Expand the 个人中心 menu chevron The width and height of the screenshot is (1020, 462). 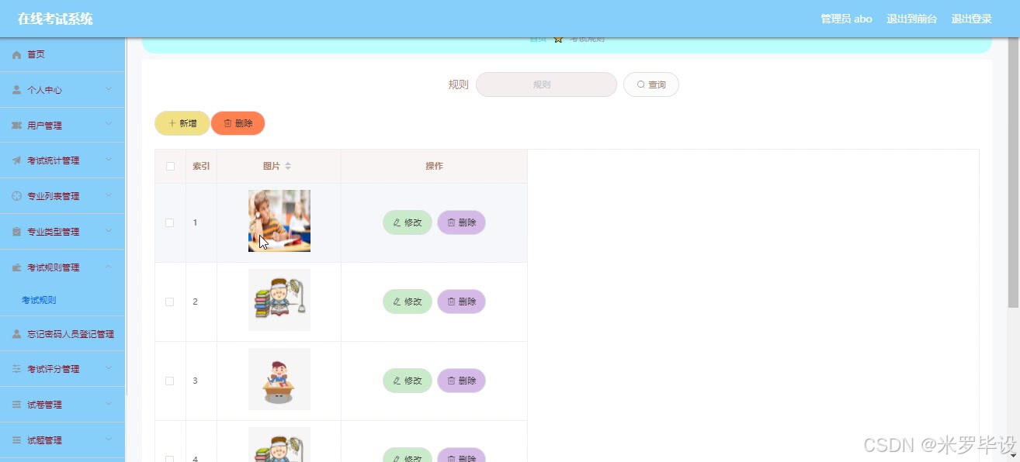click(x=109, y=89)
